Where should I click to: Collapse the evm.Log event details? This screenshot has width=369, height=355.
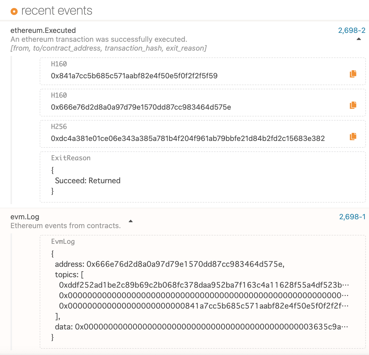pyautogui.click(x=131, y=221)
